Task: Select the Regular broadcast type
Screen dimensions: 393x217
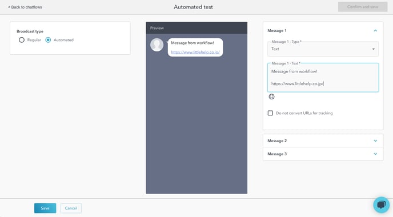Action: point(22,40)
